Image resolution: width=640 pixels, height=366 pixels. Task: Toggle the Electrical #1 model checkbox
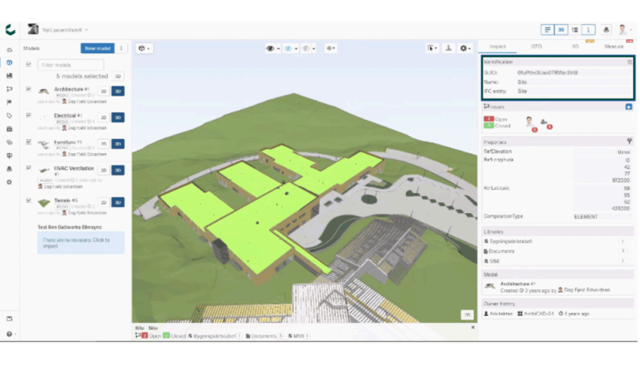29,116
